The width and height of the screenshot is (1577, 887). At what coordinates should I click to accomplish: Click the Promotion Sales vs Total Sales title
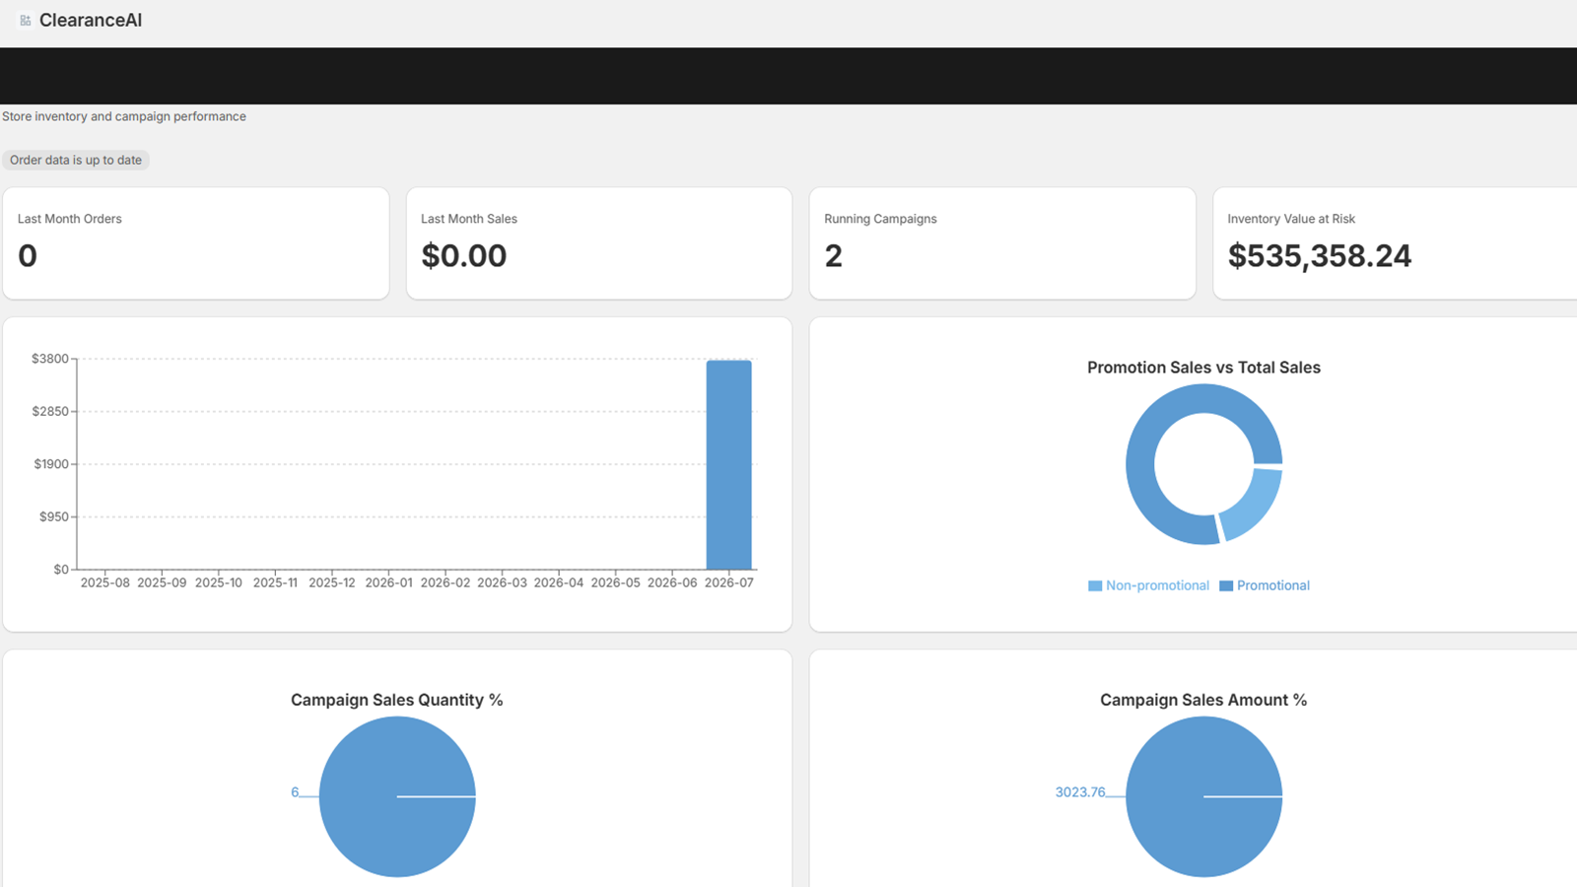point(1203,368)
